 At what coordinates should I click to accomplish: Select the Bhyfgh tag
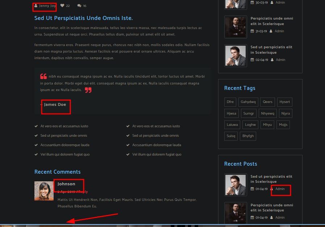pyautogui.click(x=248, y=136)
